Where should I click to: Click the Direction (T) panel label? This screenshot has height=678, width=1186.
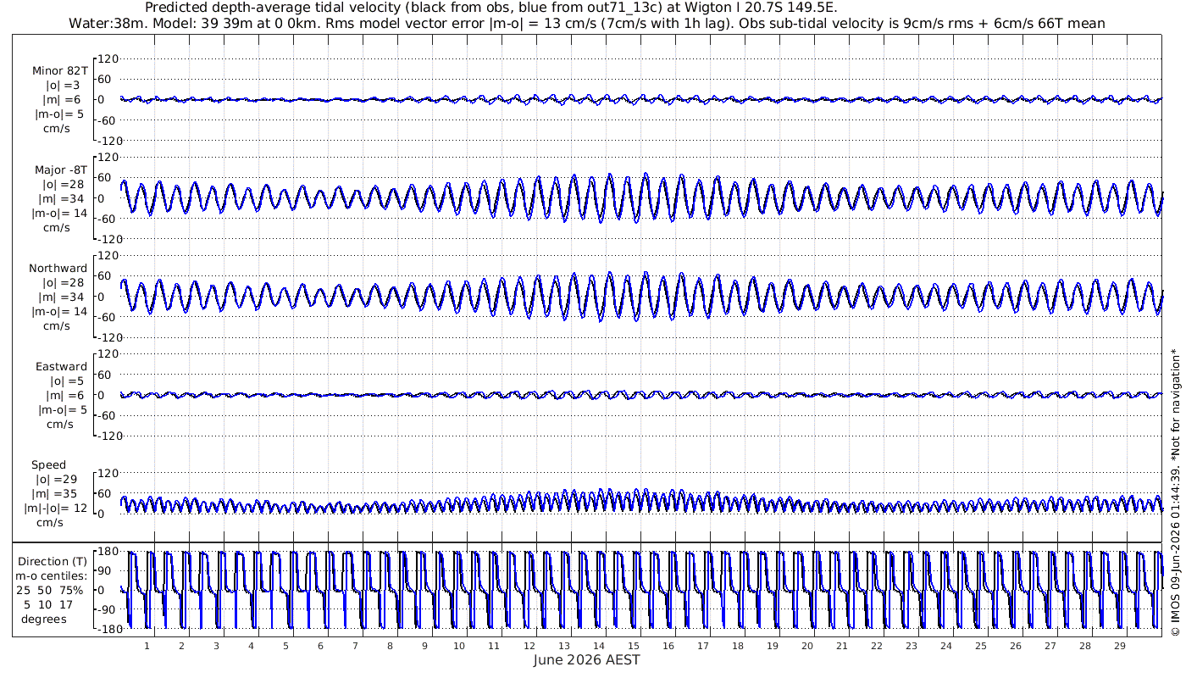(53, 561)
